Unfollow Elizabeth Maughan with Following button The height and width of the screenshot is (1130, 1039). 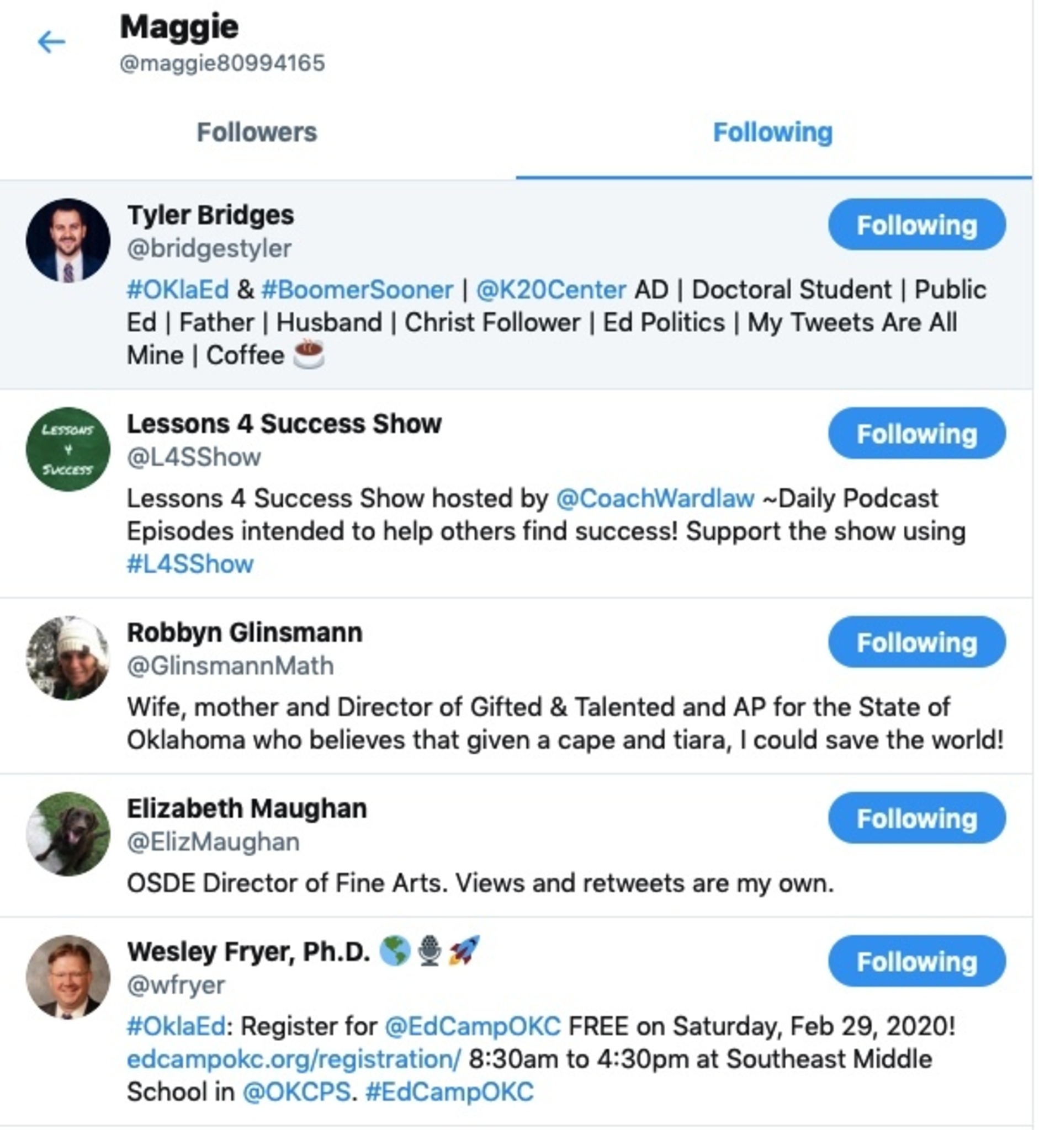click(x=916, y=818)
